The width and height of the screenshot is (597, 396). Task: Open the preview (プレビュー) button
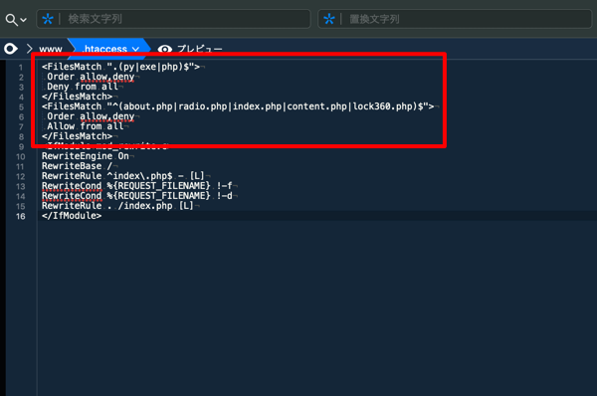pos(190,49)
